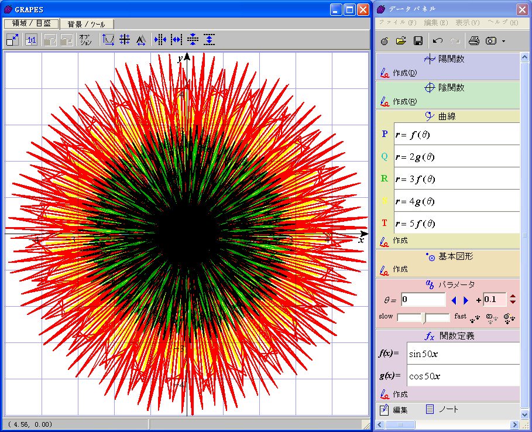This screenshot has width=532, height=432.
Task: Click the r = f(θ) curve definition
Action: (457, 135)
